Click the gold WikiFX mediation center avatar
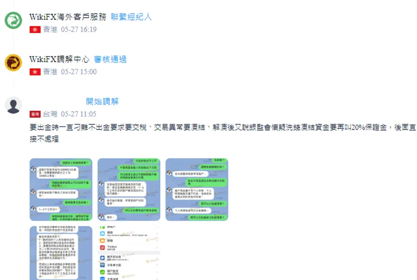The image size is (417, 280). coord(13,63)
